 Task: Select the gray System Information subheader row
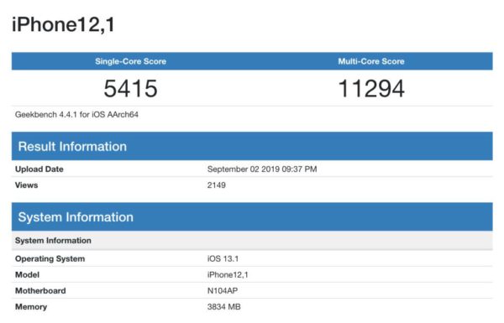[252, 241]
